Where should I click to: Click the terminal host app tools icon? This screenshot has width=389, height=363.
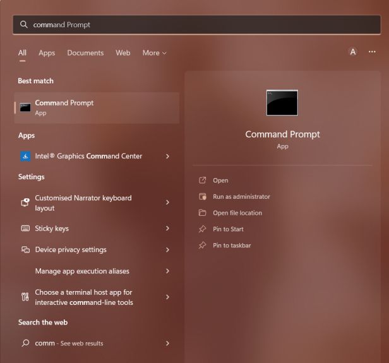coord(25,297)
